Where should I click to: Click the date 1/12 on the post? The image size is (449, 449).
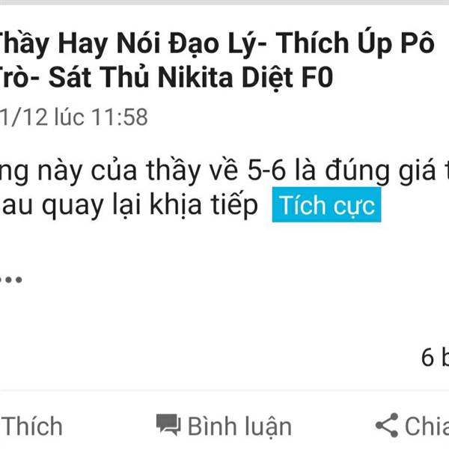click(x=24, y=117)
